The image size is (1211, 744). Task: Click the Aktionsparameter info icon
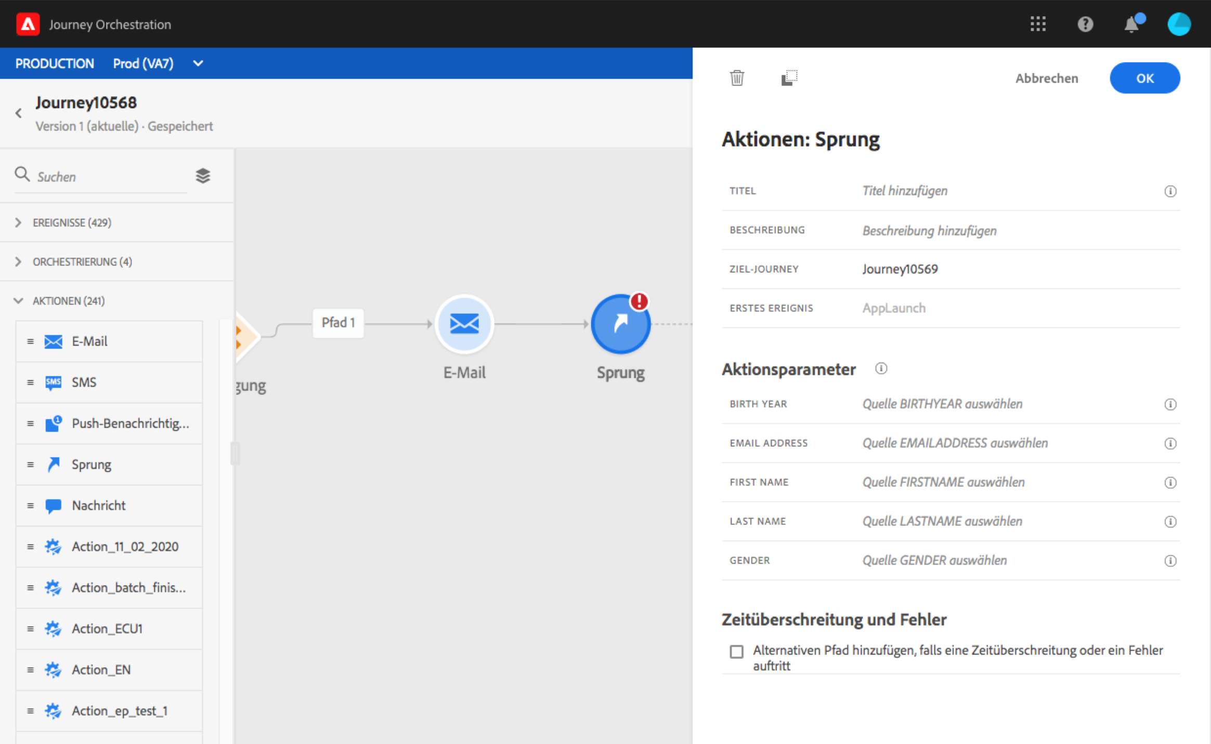[x=881, y=368]
